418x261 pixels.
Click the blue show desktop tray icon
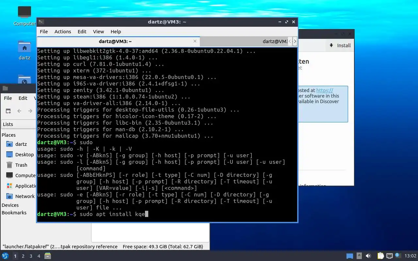[x=350, y=256]
